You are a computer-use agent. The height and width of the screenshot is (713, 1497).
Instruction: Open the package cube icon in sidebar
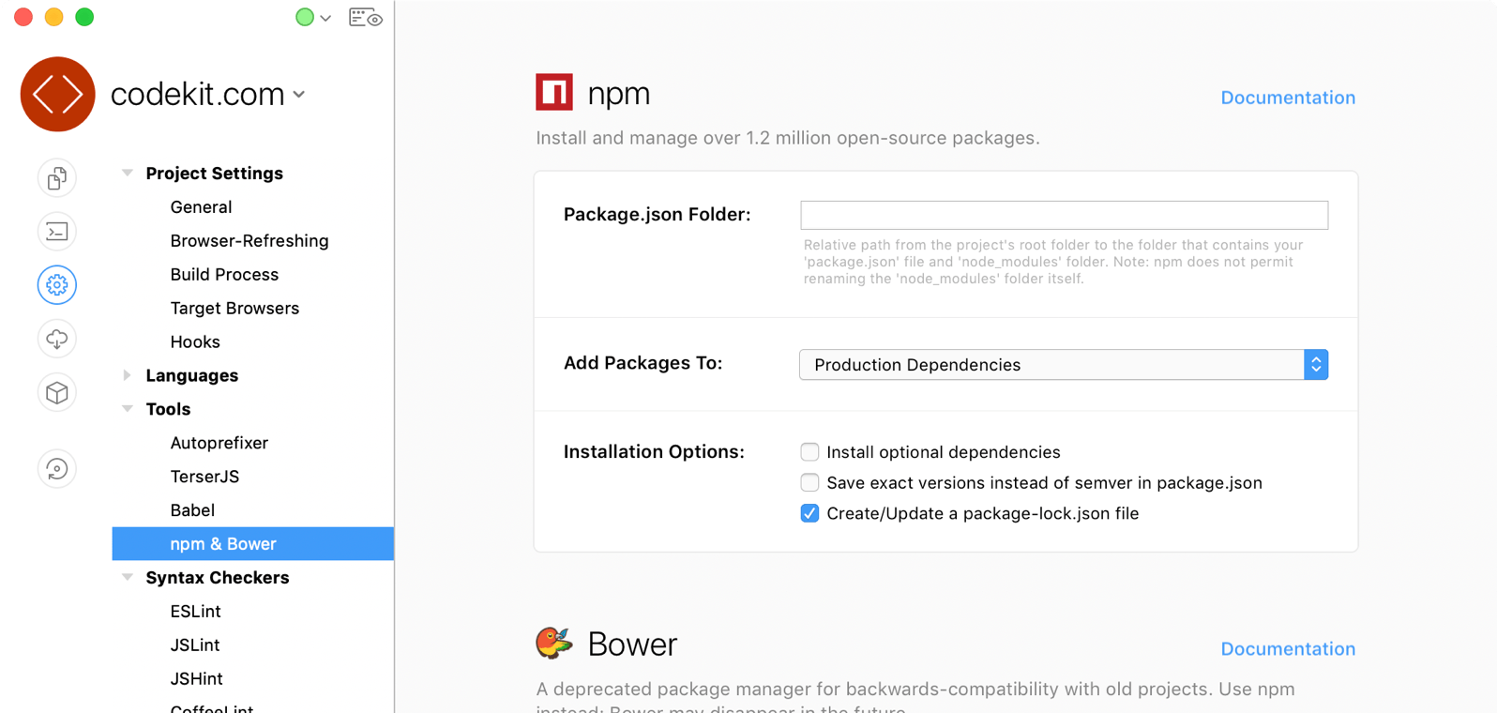point(57,392)
